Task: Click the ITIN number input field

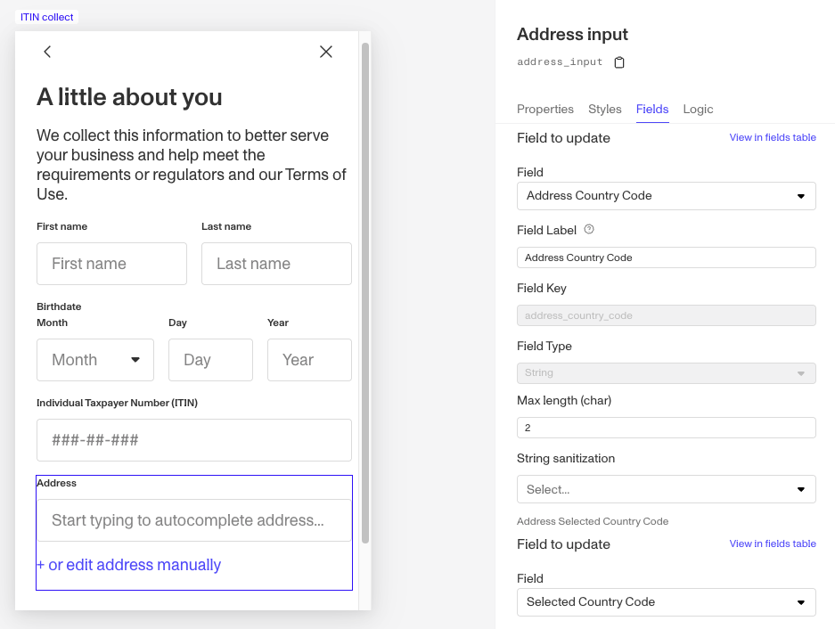Action: click(x=193, y=440)
